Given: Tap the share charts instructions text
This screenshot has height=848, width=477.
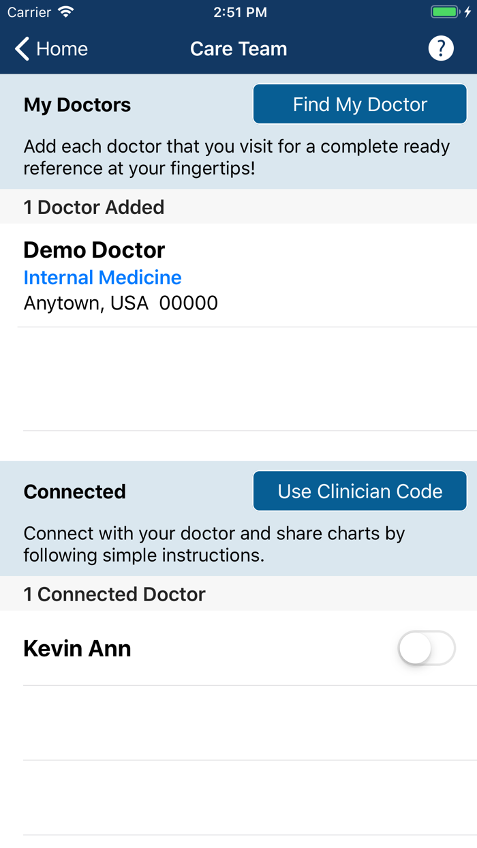Looking at the screenshot, I should tap(214, 544).
